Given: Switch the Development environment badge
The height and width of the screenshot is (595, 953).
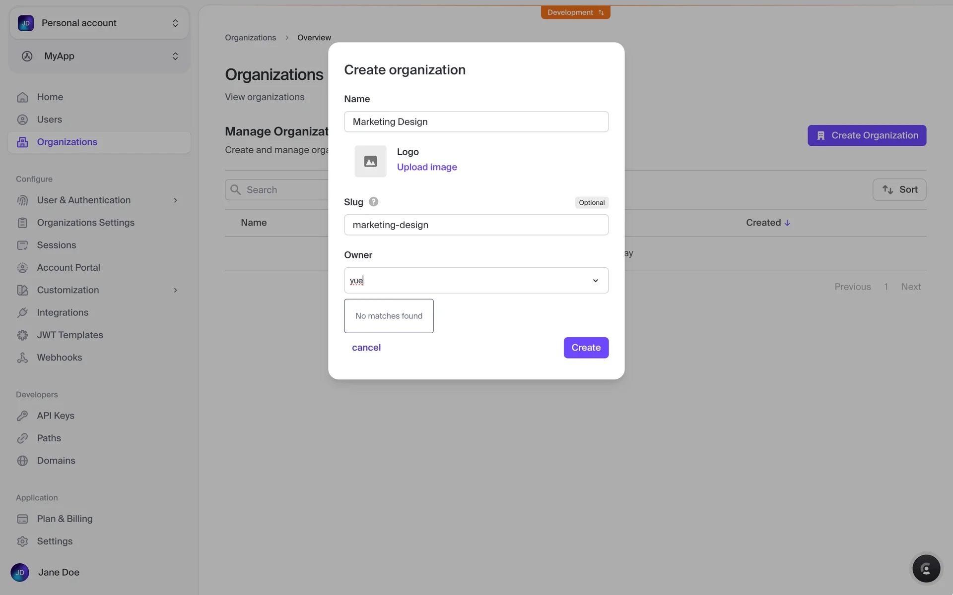Looking at the screenshot, I should pos(575,12).
